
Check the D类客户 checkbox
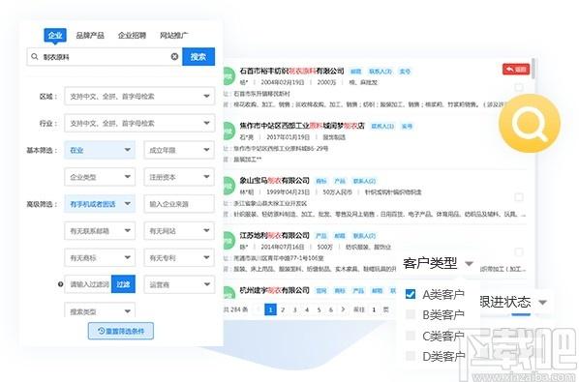(x=411, y=356)
